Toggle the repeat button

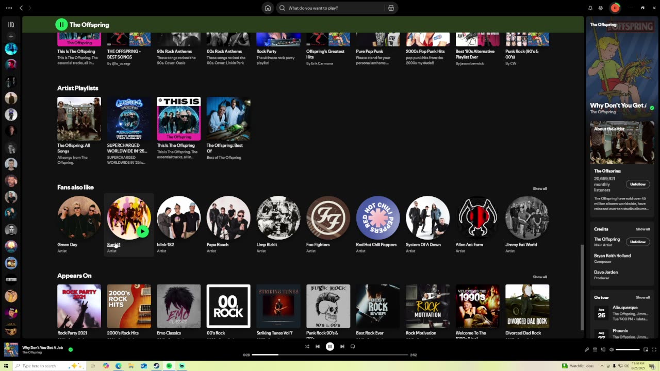(x=353, y=347)
